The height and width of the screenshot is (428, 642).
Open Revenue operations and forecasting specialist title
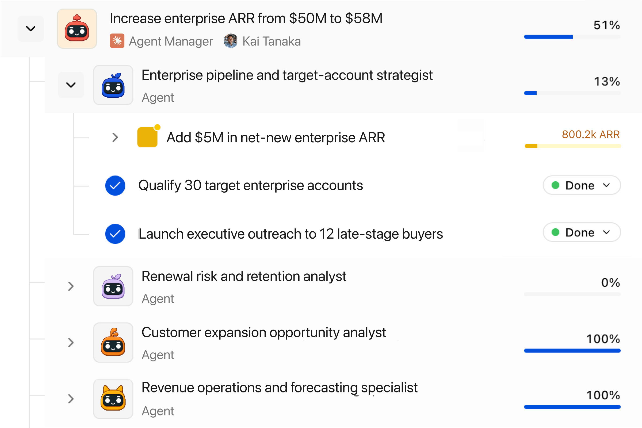280,388
